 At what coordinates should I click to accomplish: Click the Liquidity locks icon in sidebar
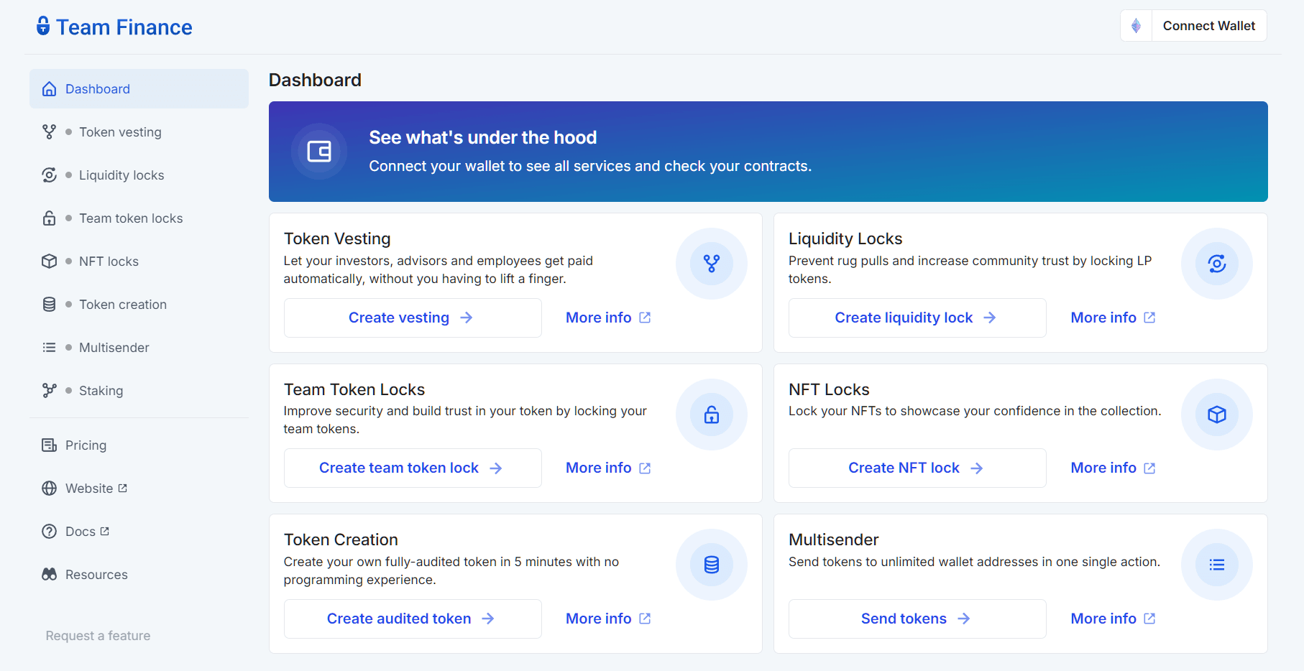click(48, 175)
